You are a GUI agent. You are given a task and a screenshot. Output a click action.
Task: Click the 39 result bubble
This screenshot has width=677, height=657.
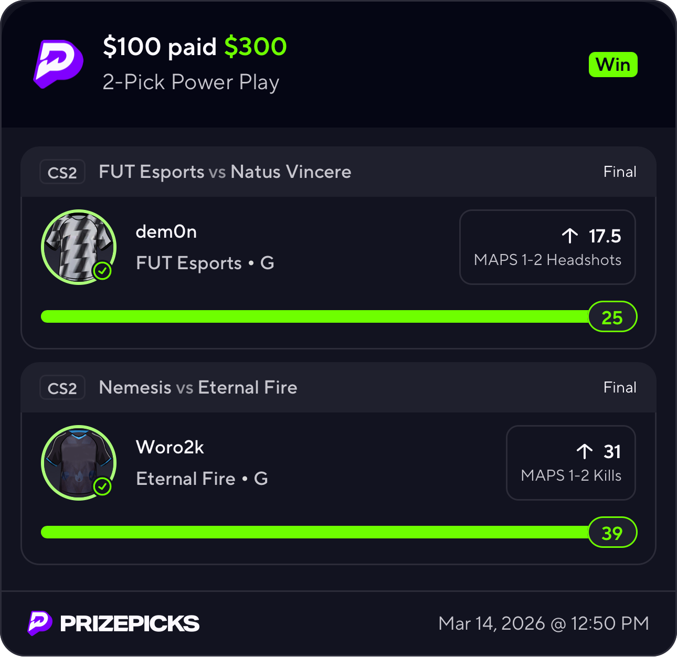(612, 533)
